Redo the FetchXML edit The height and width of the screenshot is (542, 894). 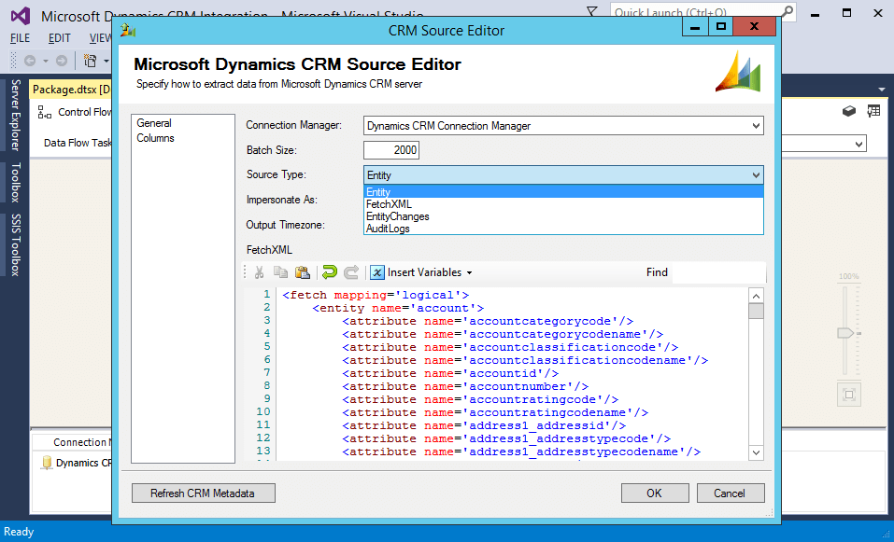[x=351, y=272]
